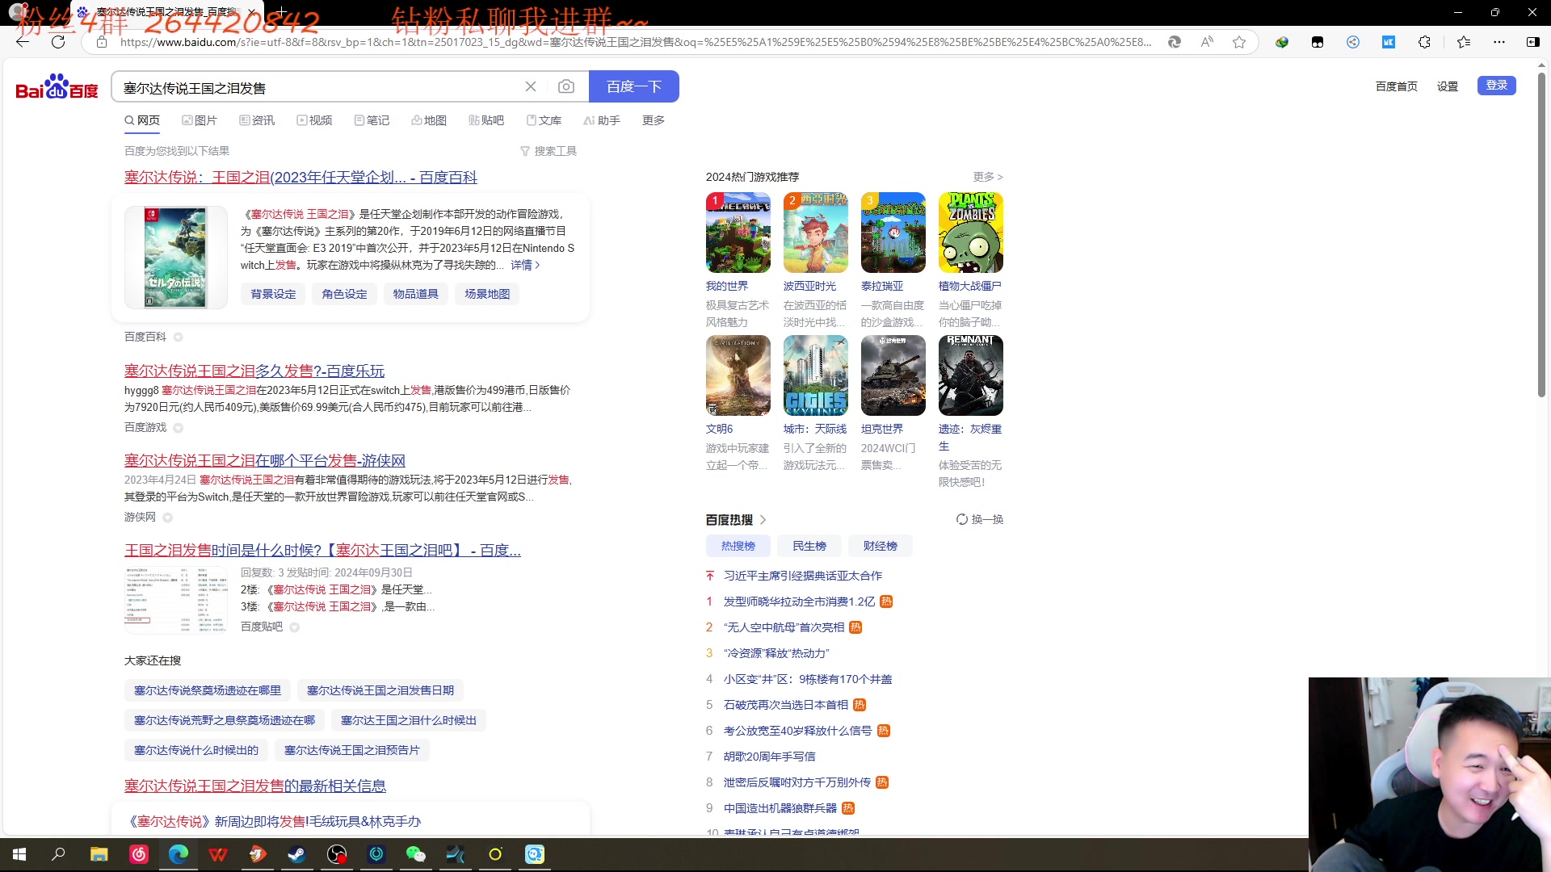Switch to 财经榜 hot list tab

point(881,546)
